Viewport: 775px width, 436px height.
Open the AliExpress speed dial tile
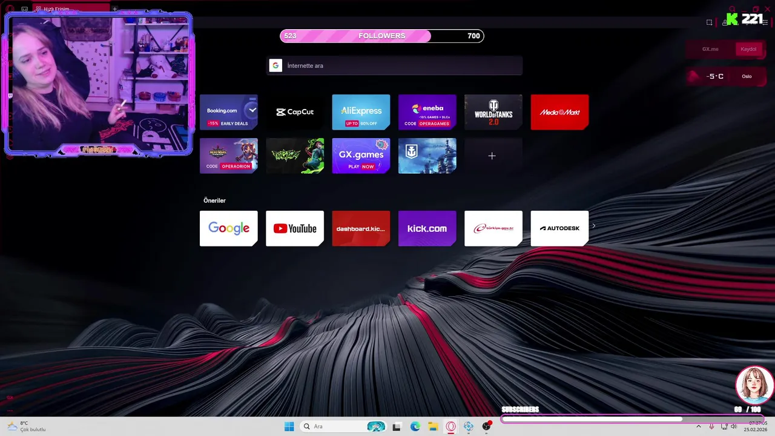point(361,112)
